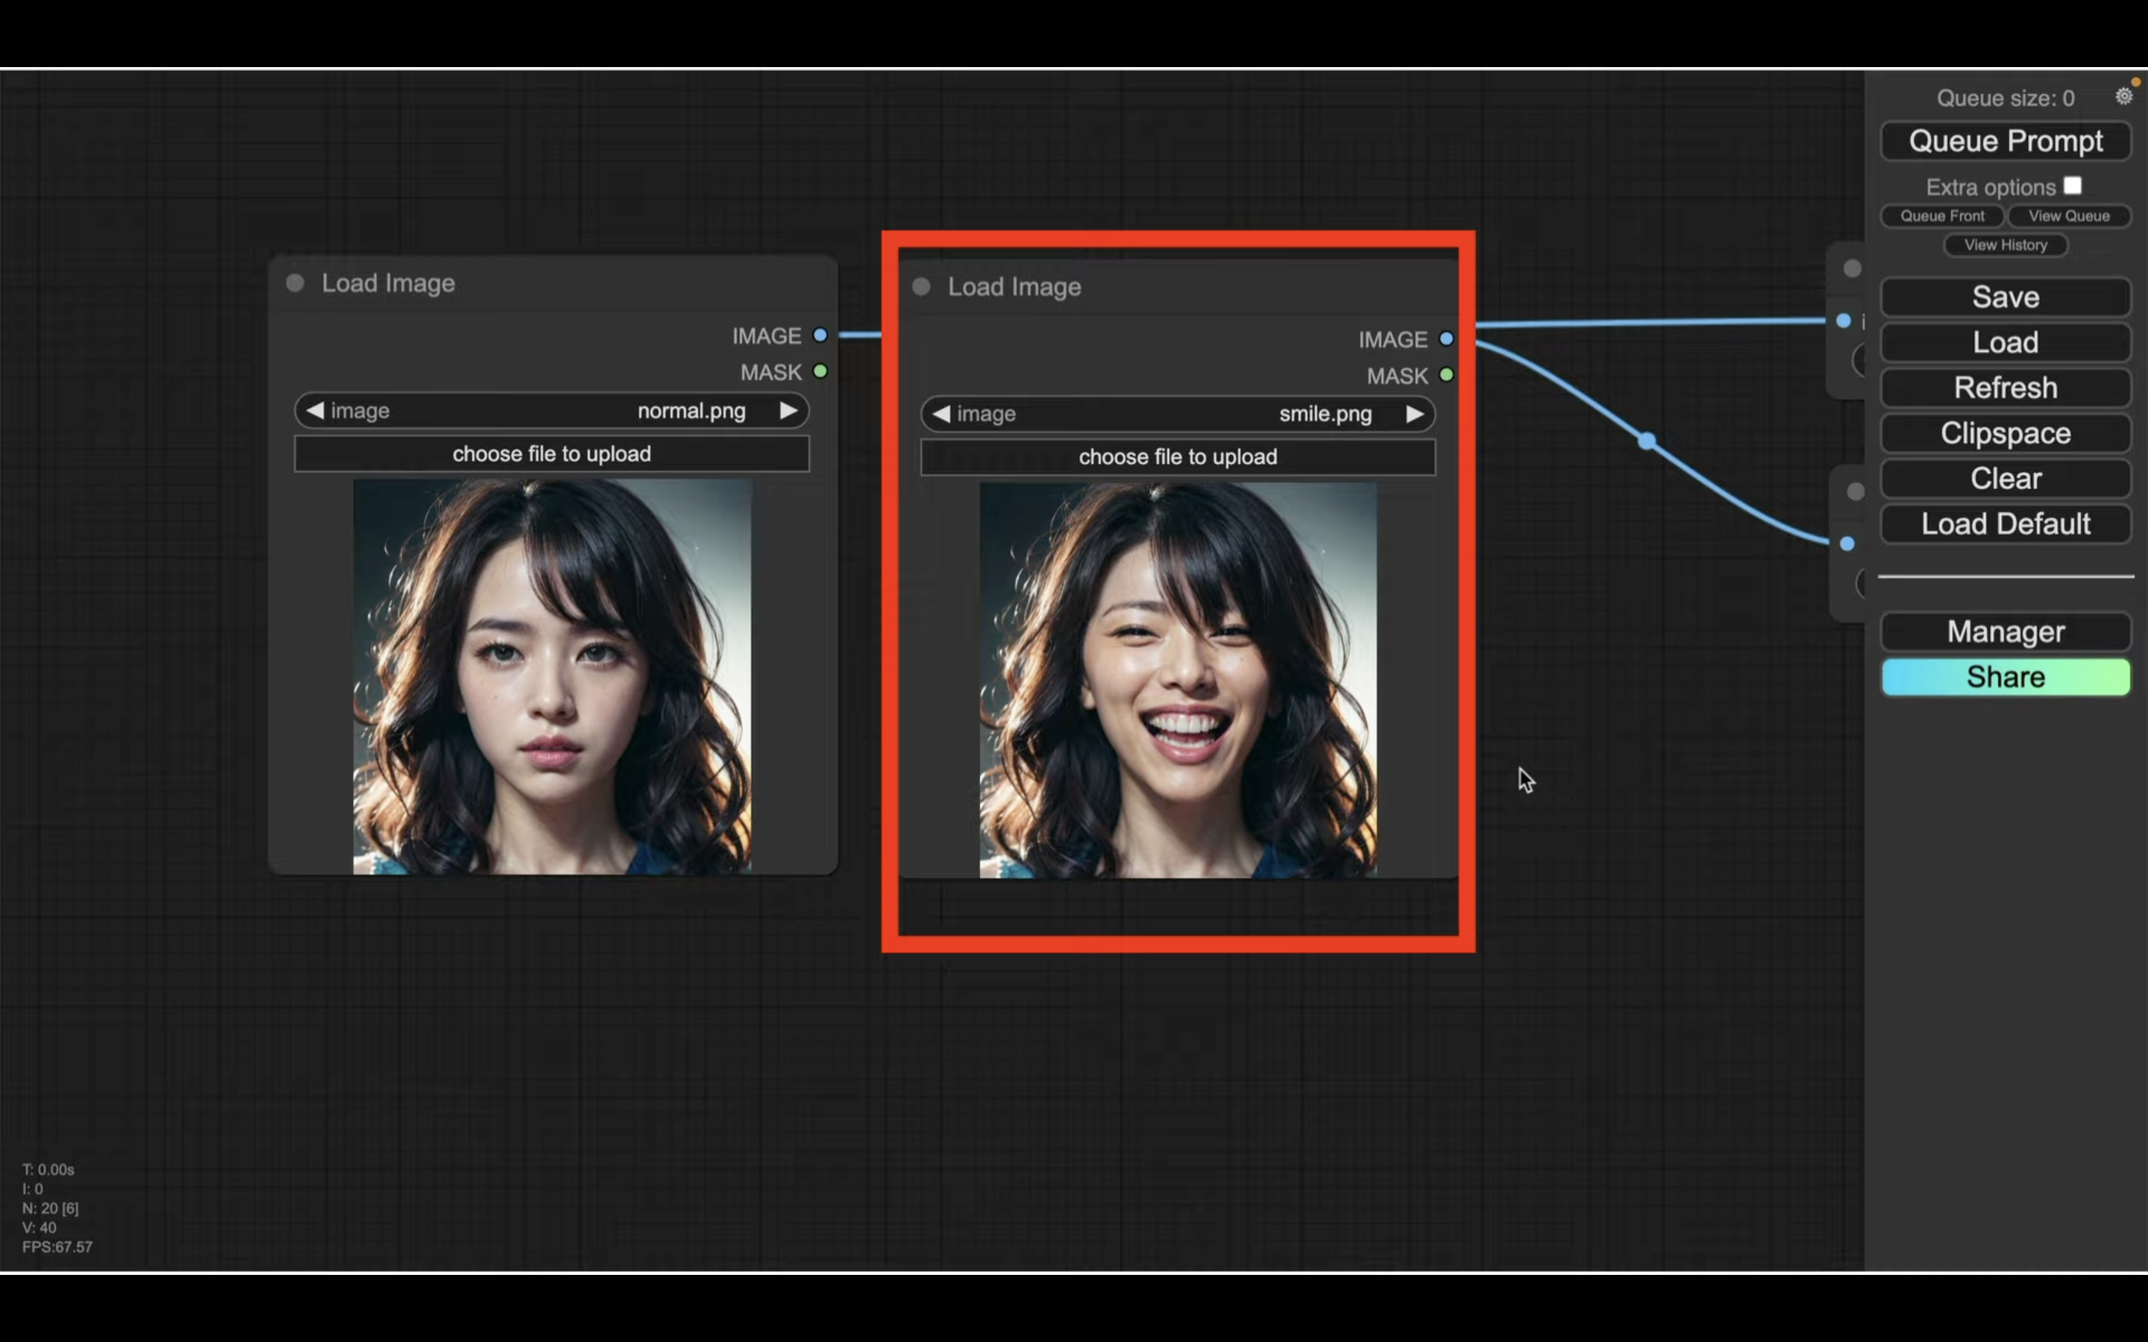Click Queue Prompt button
The height and width of the screenshot is (1342, 2148).
pos(2005,141)
